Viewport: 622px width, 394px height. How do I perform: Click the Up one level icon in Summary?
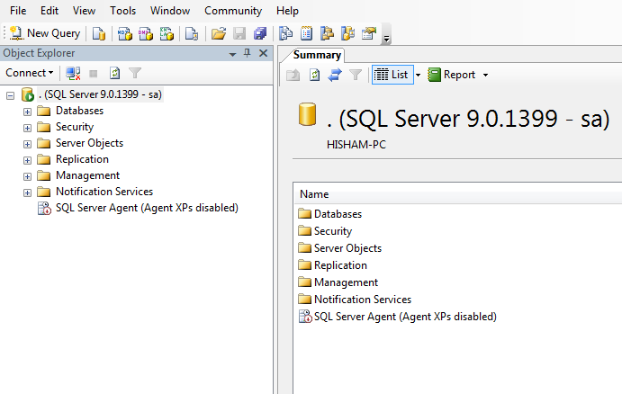point(293,75)
